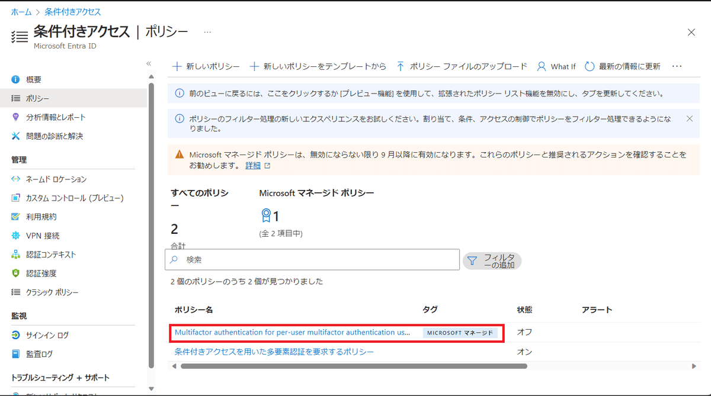Open the What If tool
The height and width of the screenshot is (396, 711).
point(556,66)
